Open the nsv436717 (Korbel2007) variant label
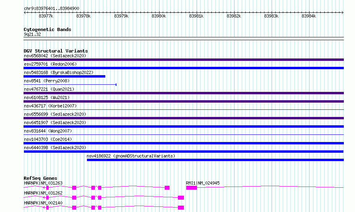Image resolution: width=355 pixels, height=212 pixels. pyautogui.click(x=50, y=106)
